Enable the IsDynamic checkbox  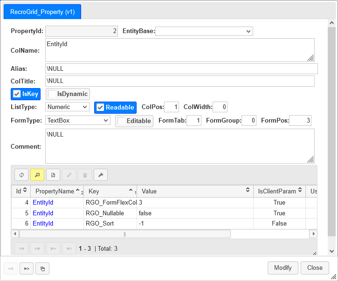coord(52,94)
